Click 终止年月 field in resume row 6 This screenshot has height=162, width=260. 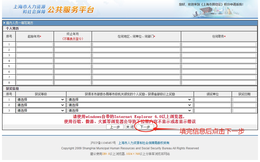(73, 72)
